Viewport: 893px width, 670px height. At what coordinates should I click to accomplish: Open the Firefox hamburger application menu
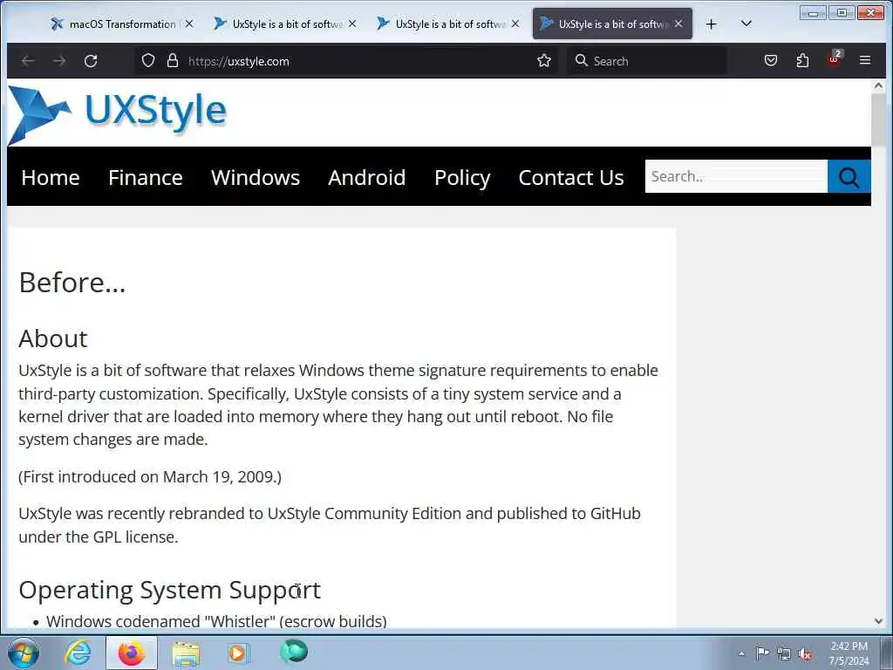pyautogui.click(x=864, y=60)
